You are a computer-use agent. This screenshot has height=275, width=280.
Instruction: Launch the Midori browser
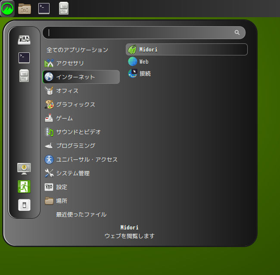pos(187,49)
